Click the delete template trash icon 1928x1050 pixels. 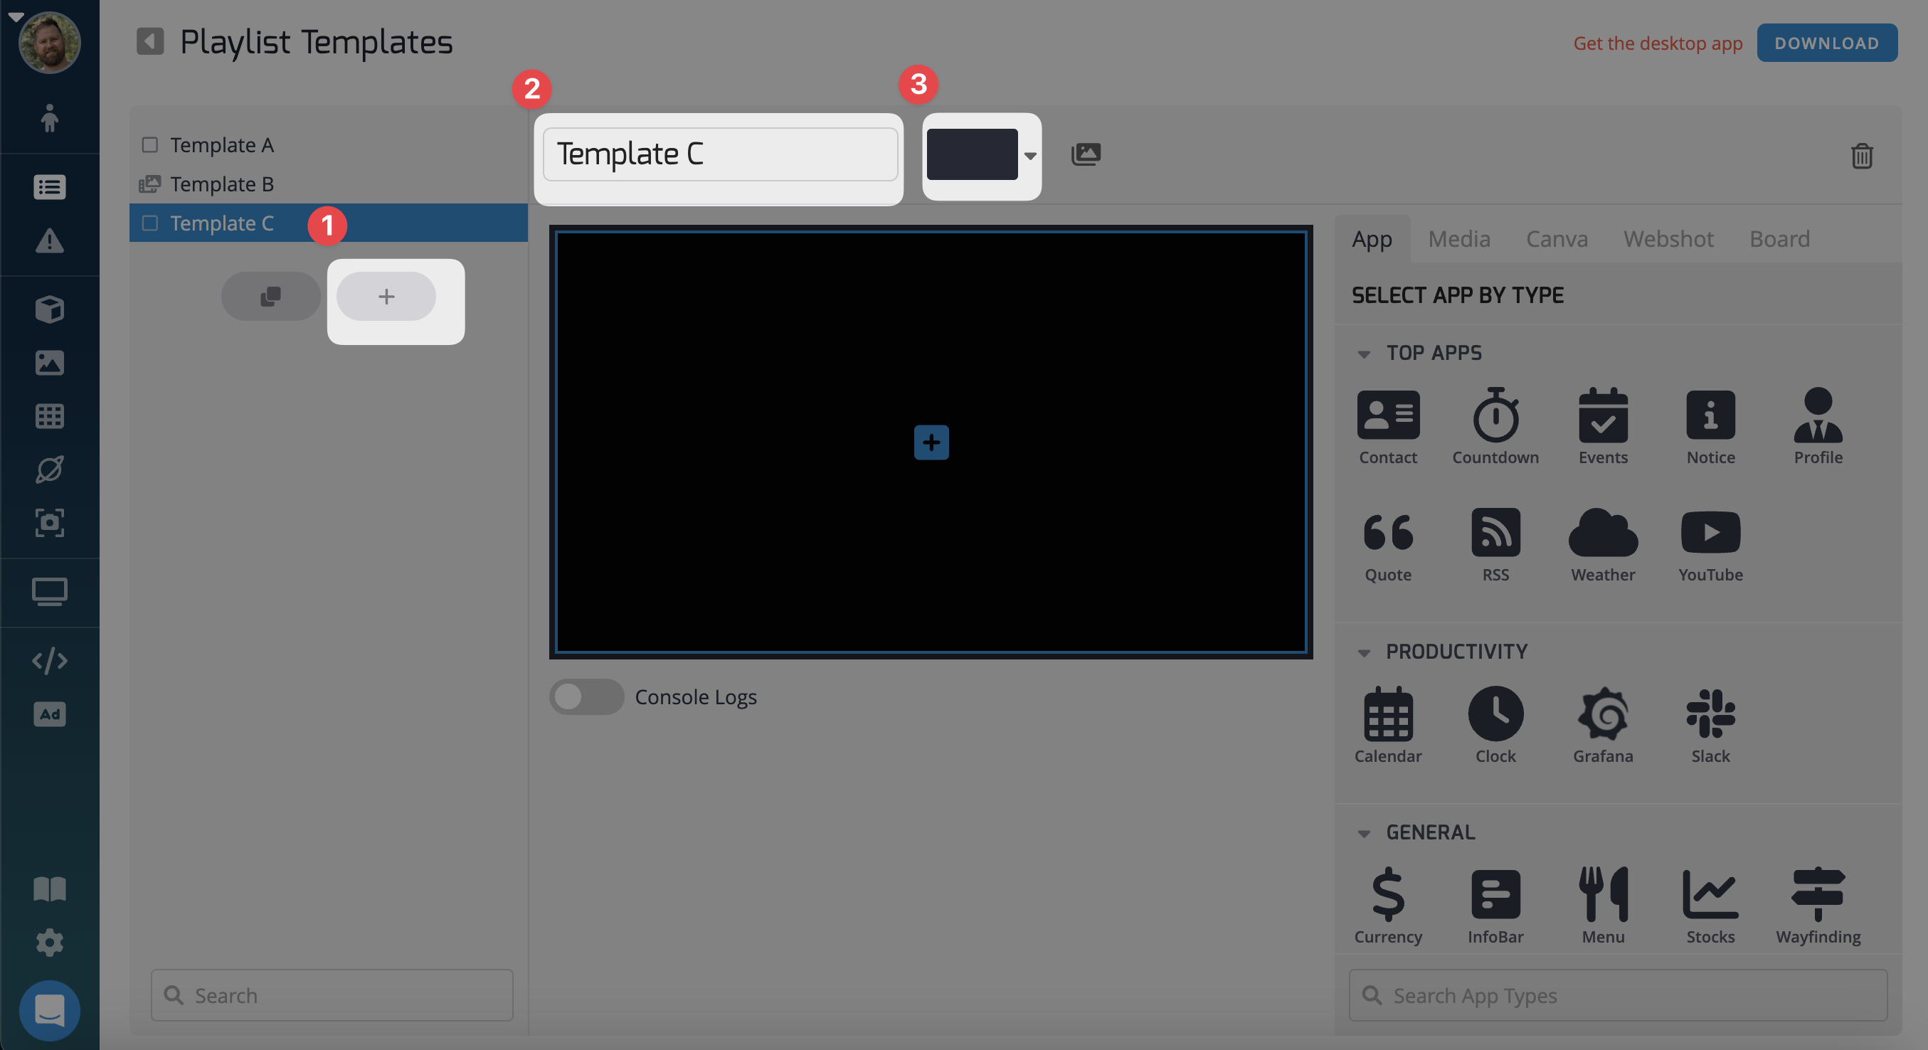tap(1862, 155)
